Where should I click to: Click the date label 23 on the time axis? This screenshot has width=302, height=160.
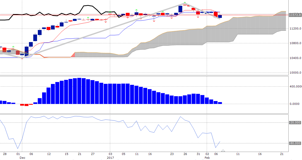click(x=172, y=154)
